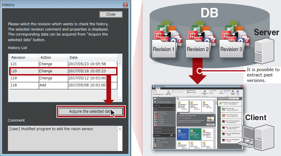Open the Help icon in ribbon
The image size is (281, 156).
pyautogui.click(x=237, y=92)
